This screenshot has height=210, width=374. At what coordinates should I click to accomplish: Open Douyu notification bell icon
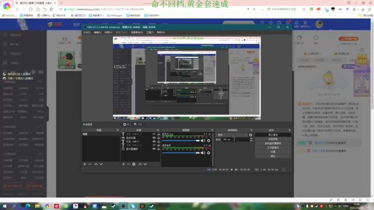[296, 23]
